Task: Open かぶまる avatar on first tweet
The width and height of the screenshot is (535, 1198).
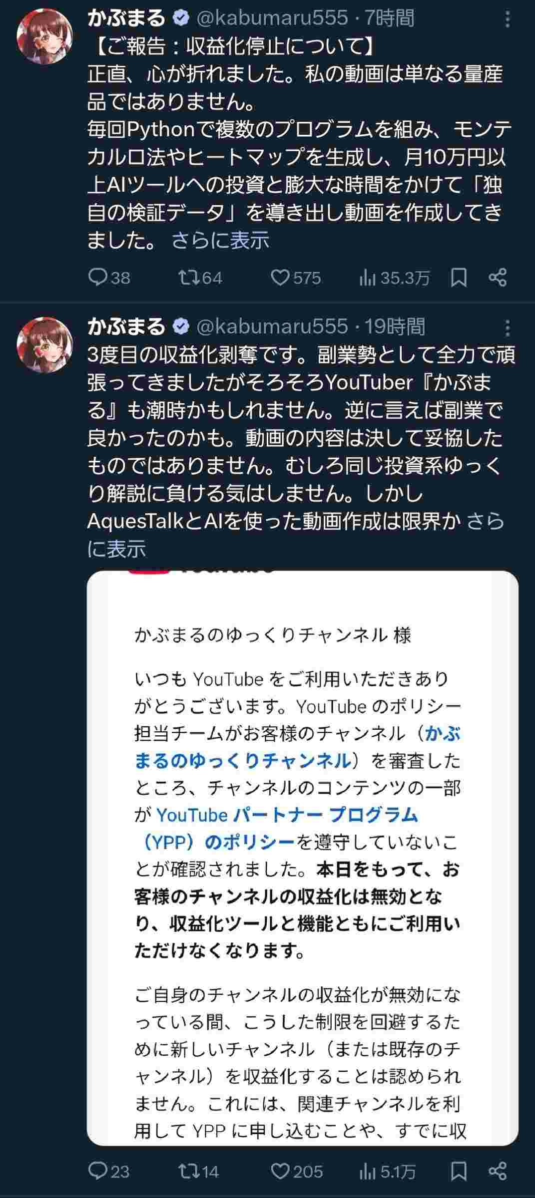Action: 44,36
